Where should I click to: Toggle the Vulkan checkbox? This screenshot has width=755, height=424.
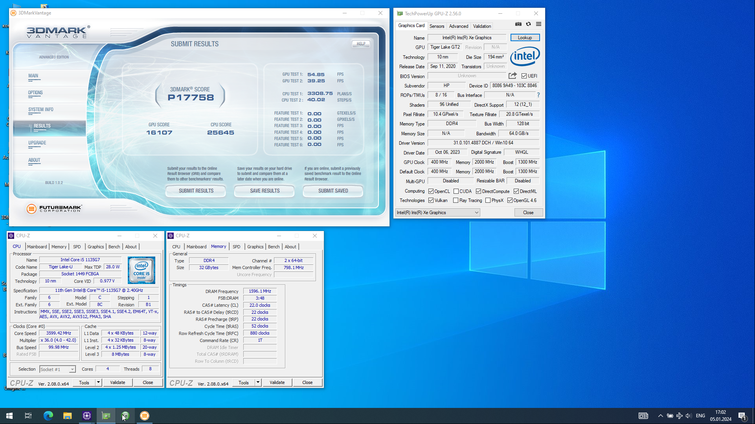click(x=431, y=200)
